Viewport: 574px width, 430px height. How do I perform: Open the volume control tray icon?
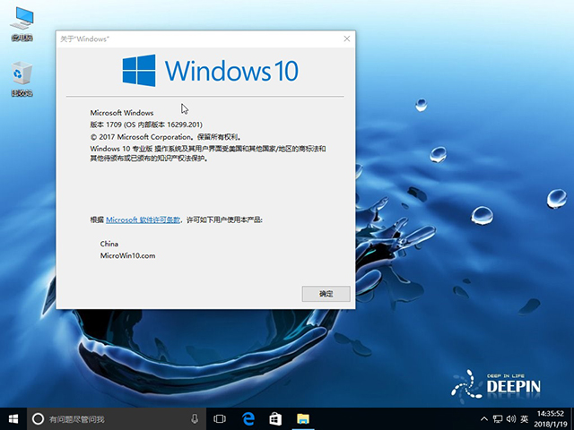pos(511,418)
